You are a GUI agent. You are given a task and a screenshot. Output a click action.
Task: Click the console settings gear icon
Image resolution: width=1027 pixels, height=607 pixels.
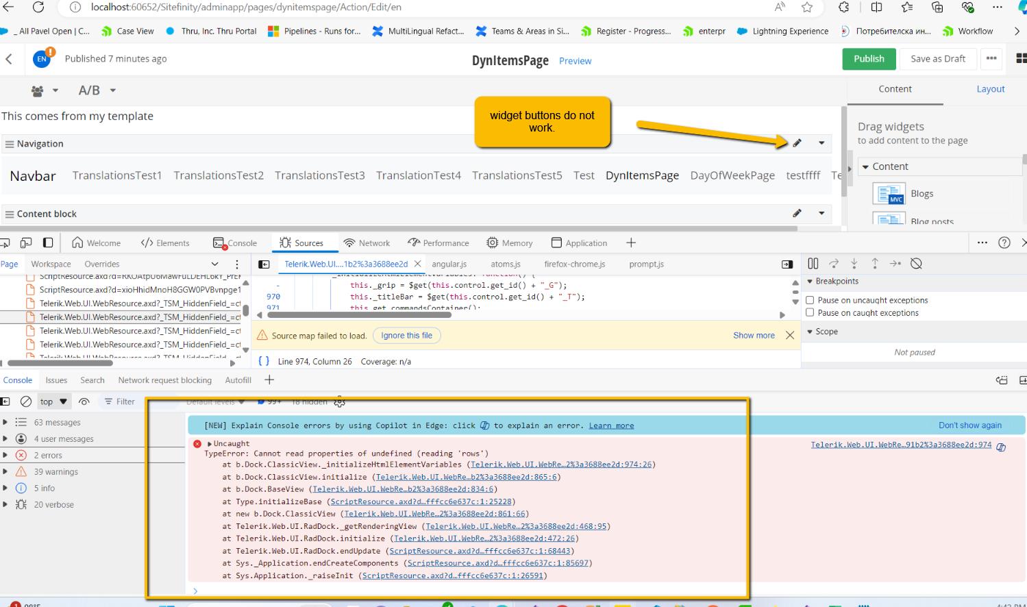point(339,402)
